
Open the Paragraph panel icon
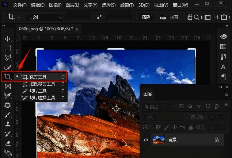224,77
